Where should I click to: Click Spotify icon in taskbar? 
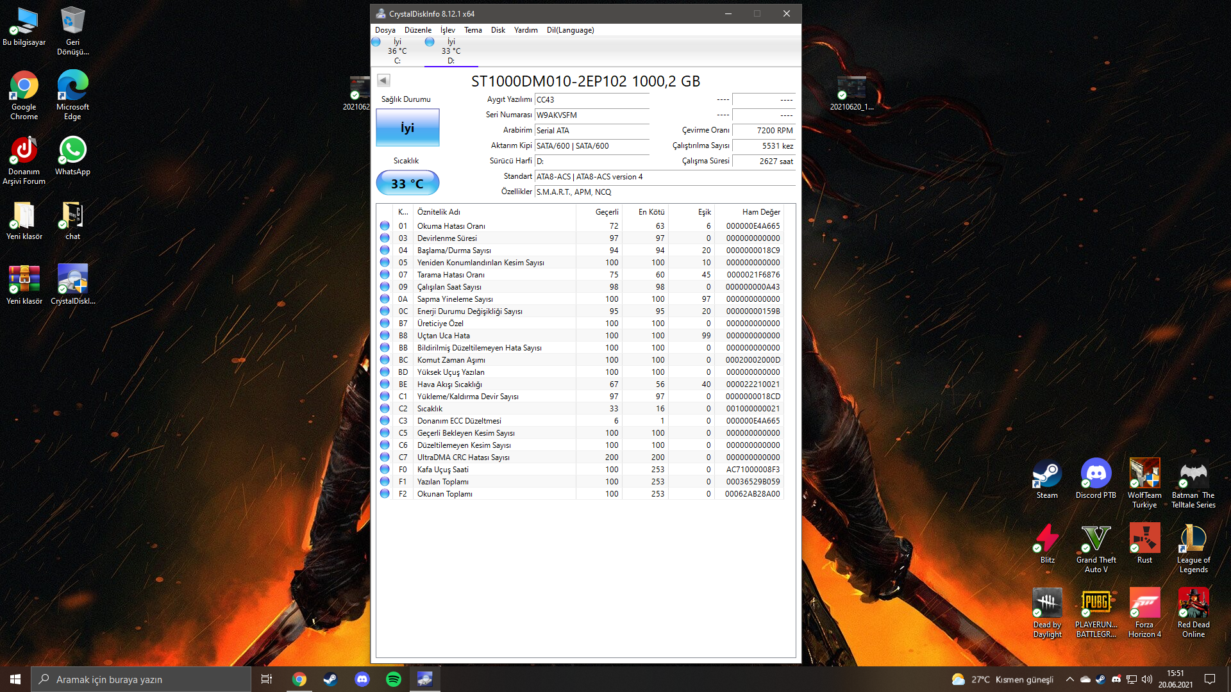click(x=394, y=679)
